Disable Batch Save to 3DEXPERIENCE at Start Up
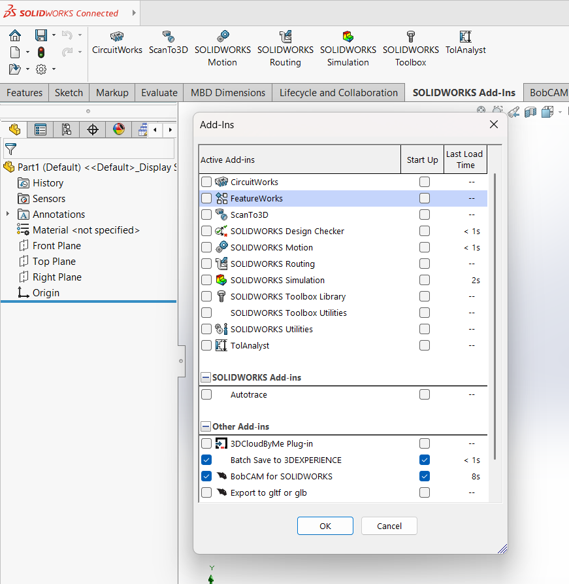The image size is (569, 584). click(424, 460)
